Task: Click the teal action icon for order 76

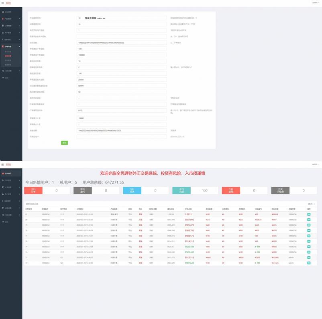Action: tap(309, 241)
